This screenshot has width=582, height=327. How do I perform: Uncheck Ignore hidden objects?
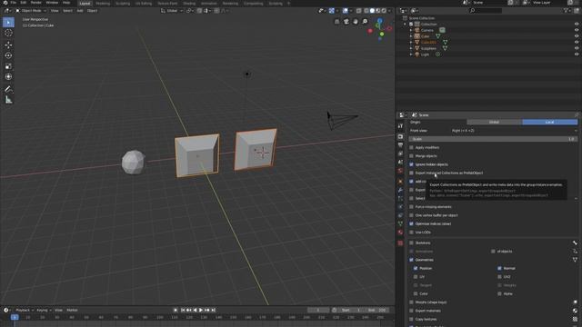click(x=411, y=164)
